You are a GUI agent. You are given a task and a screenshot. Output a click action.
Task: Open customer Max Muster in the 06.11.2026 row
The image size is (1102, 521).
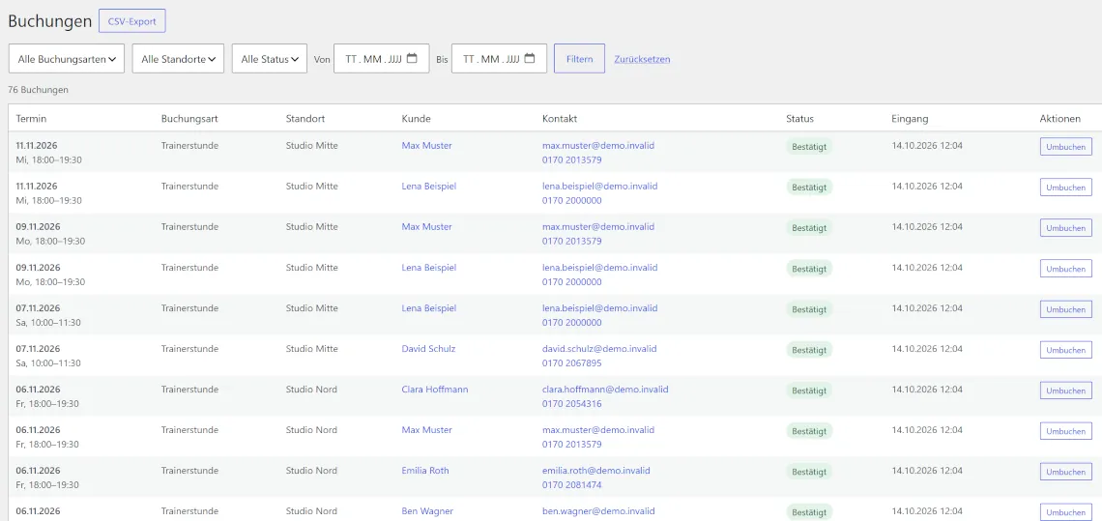pos(426,429)
